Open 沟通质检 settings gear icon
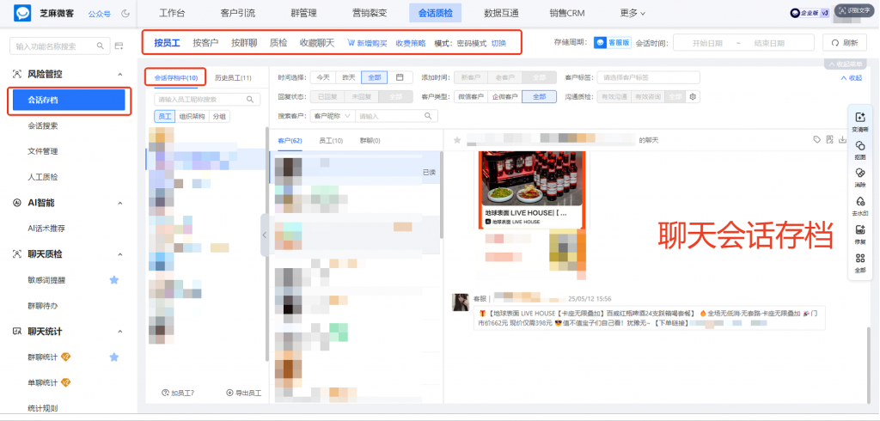The height and width of the screenshot is (421, 880). click(694, 96)
